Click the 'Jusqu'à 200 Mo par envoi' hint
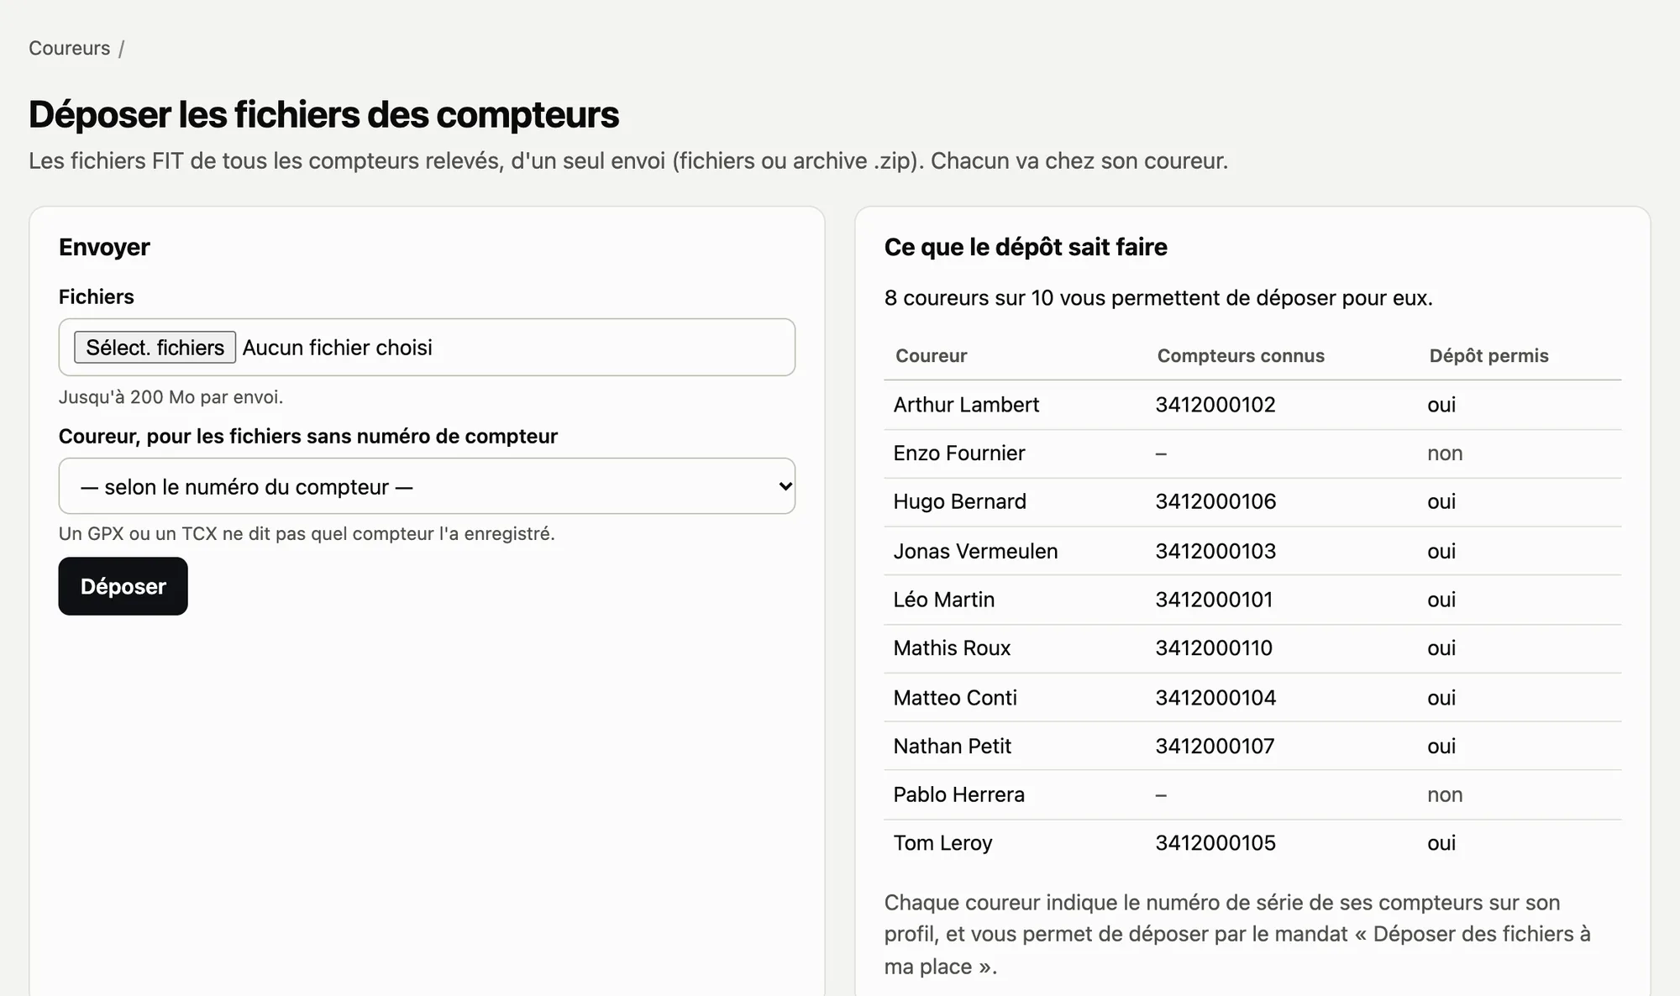 171,397
